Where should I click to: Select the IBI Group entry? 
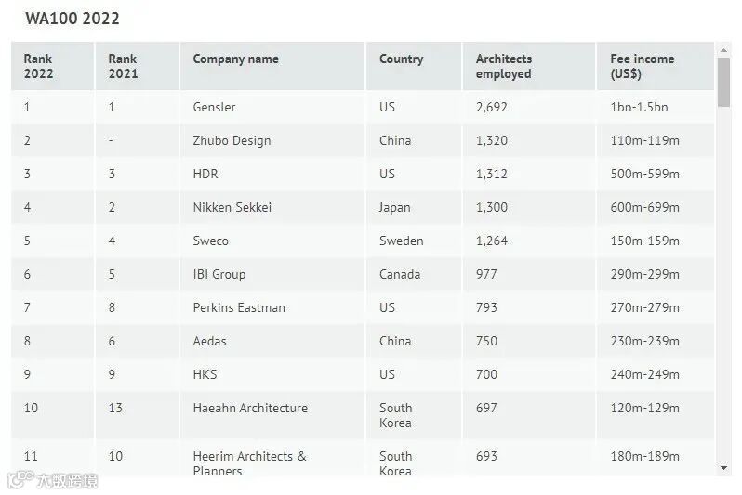219,274
